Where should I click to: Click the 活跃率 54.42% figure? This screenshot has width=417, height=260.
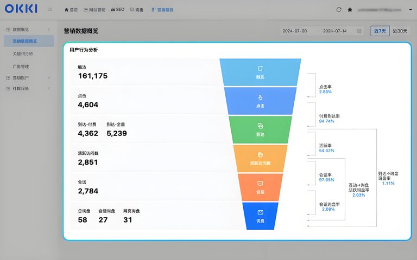point(326,151)
